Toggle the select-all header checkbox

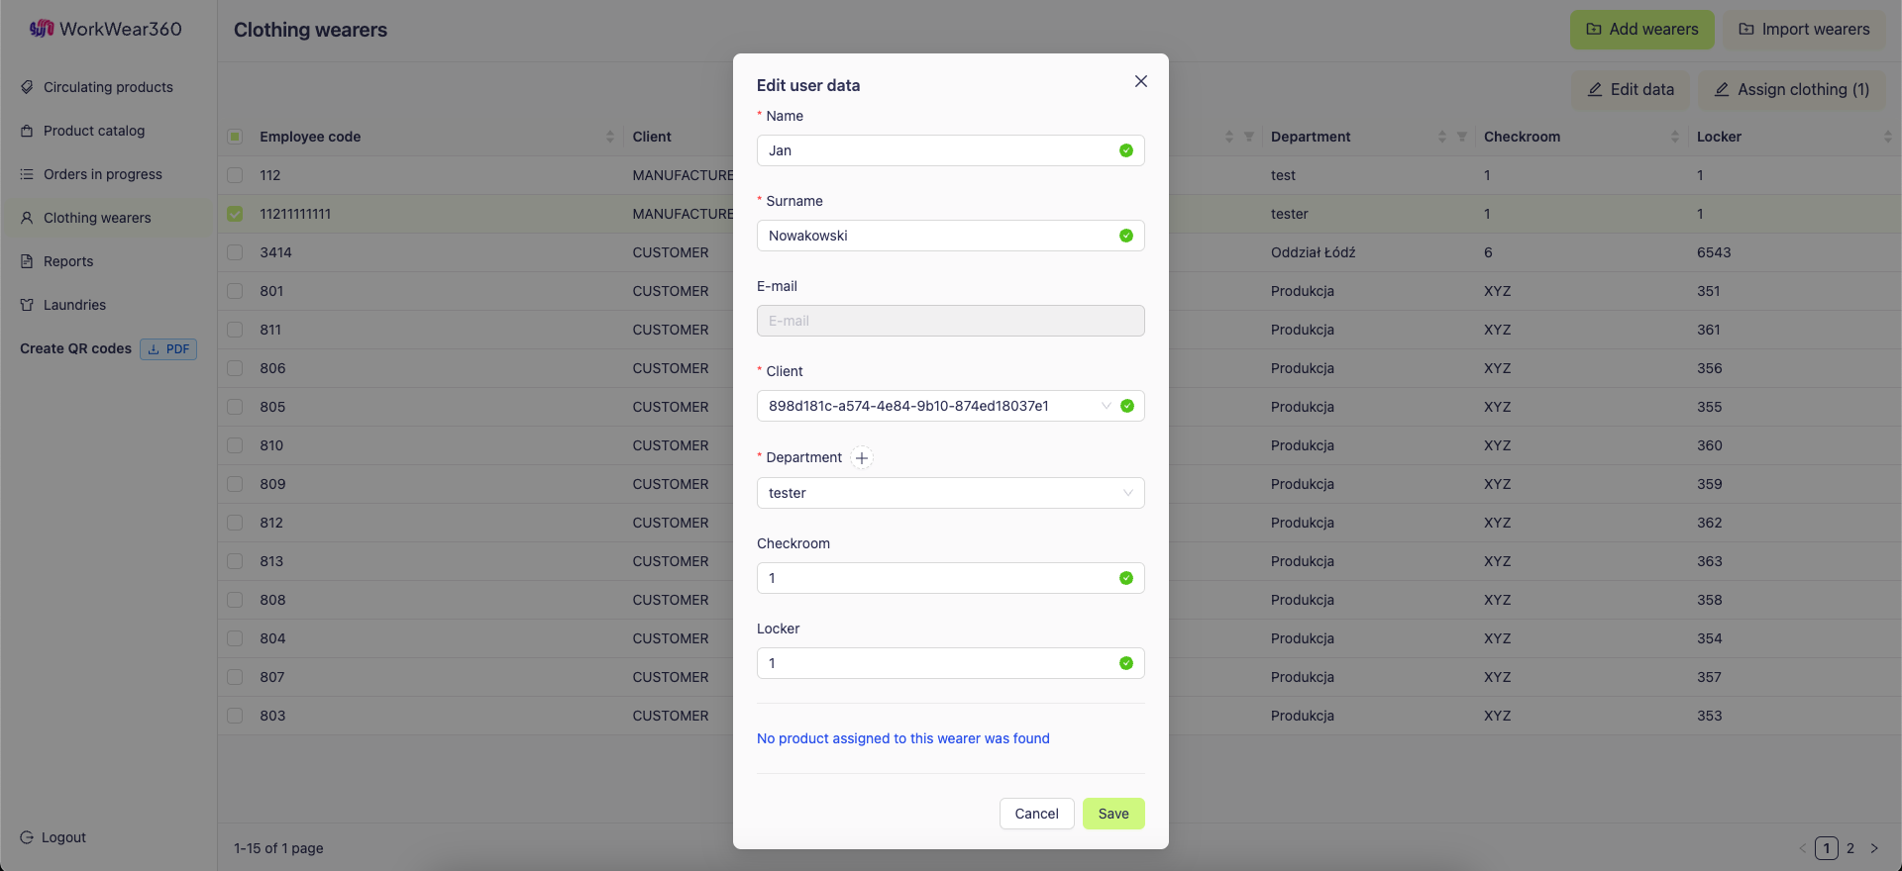pyautogui.click(x=235, y=137)
